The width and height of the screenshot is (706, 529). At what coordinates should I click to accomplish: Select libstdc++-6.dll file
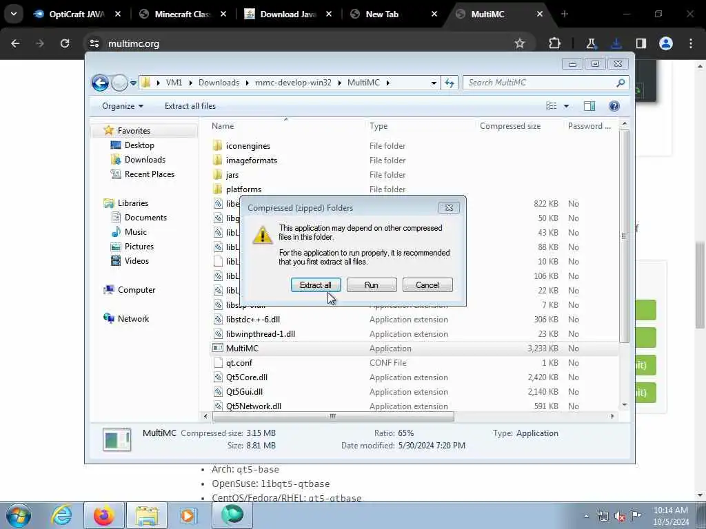click(253, 320)
